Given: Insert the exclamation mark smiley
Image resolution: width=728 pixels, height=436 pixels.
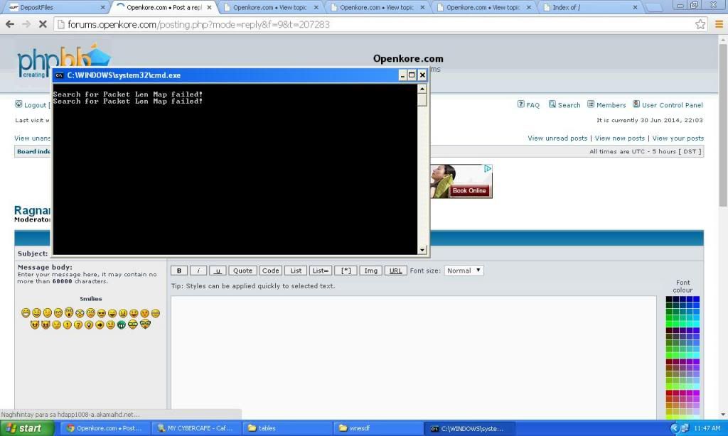Looking at the screenshot, I should point(68,325).
